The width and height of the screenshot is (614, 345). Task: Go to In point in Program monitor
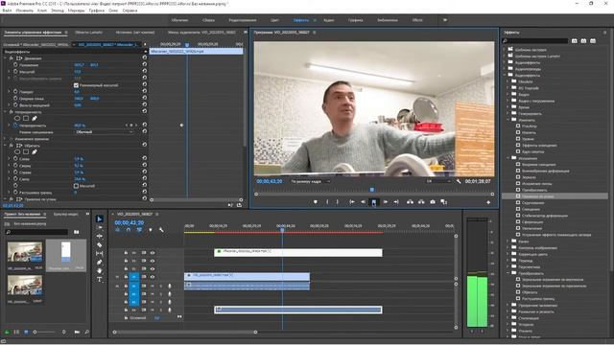pyautogui.click(x=352, y=202)
